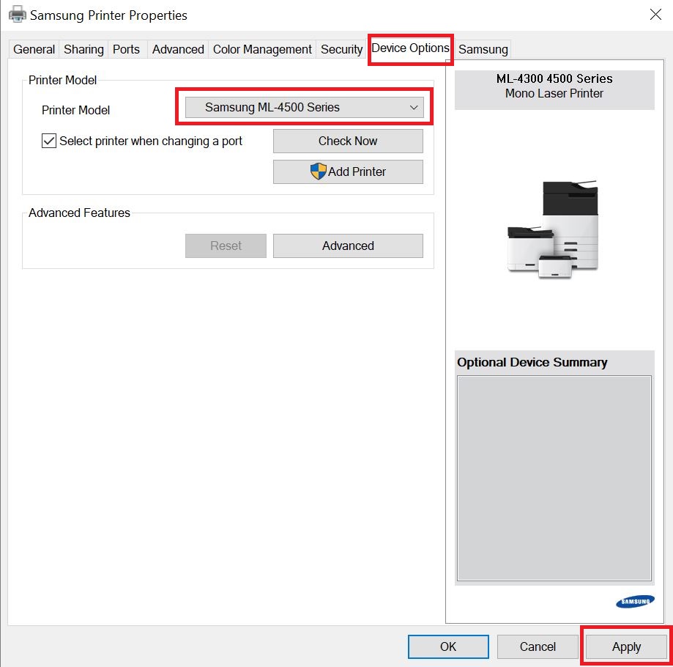
Task: Click the printer models image
Action: [554, 229]
